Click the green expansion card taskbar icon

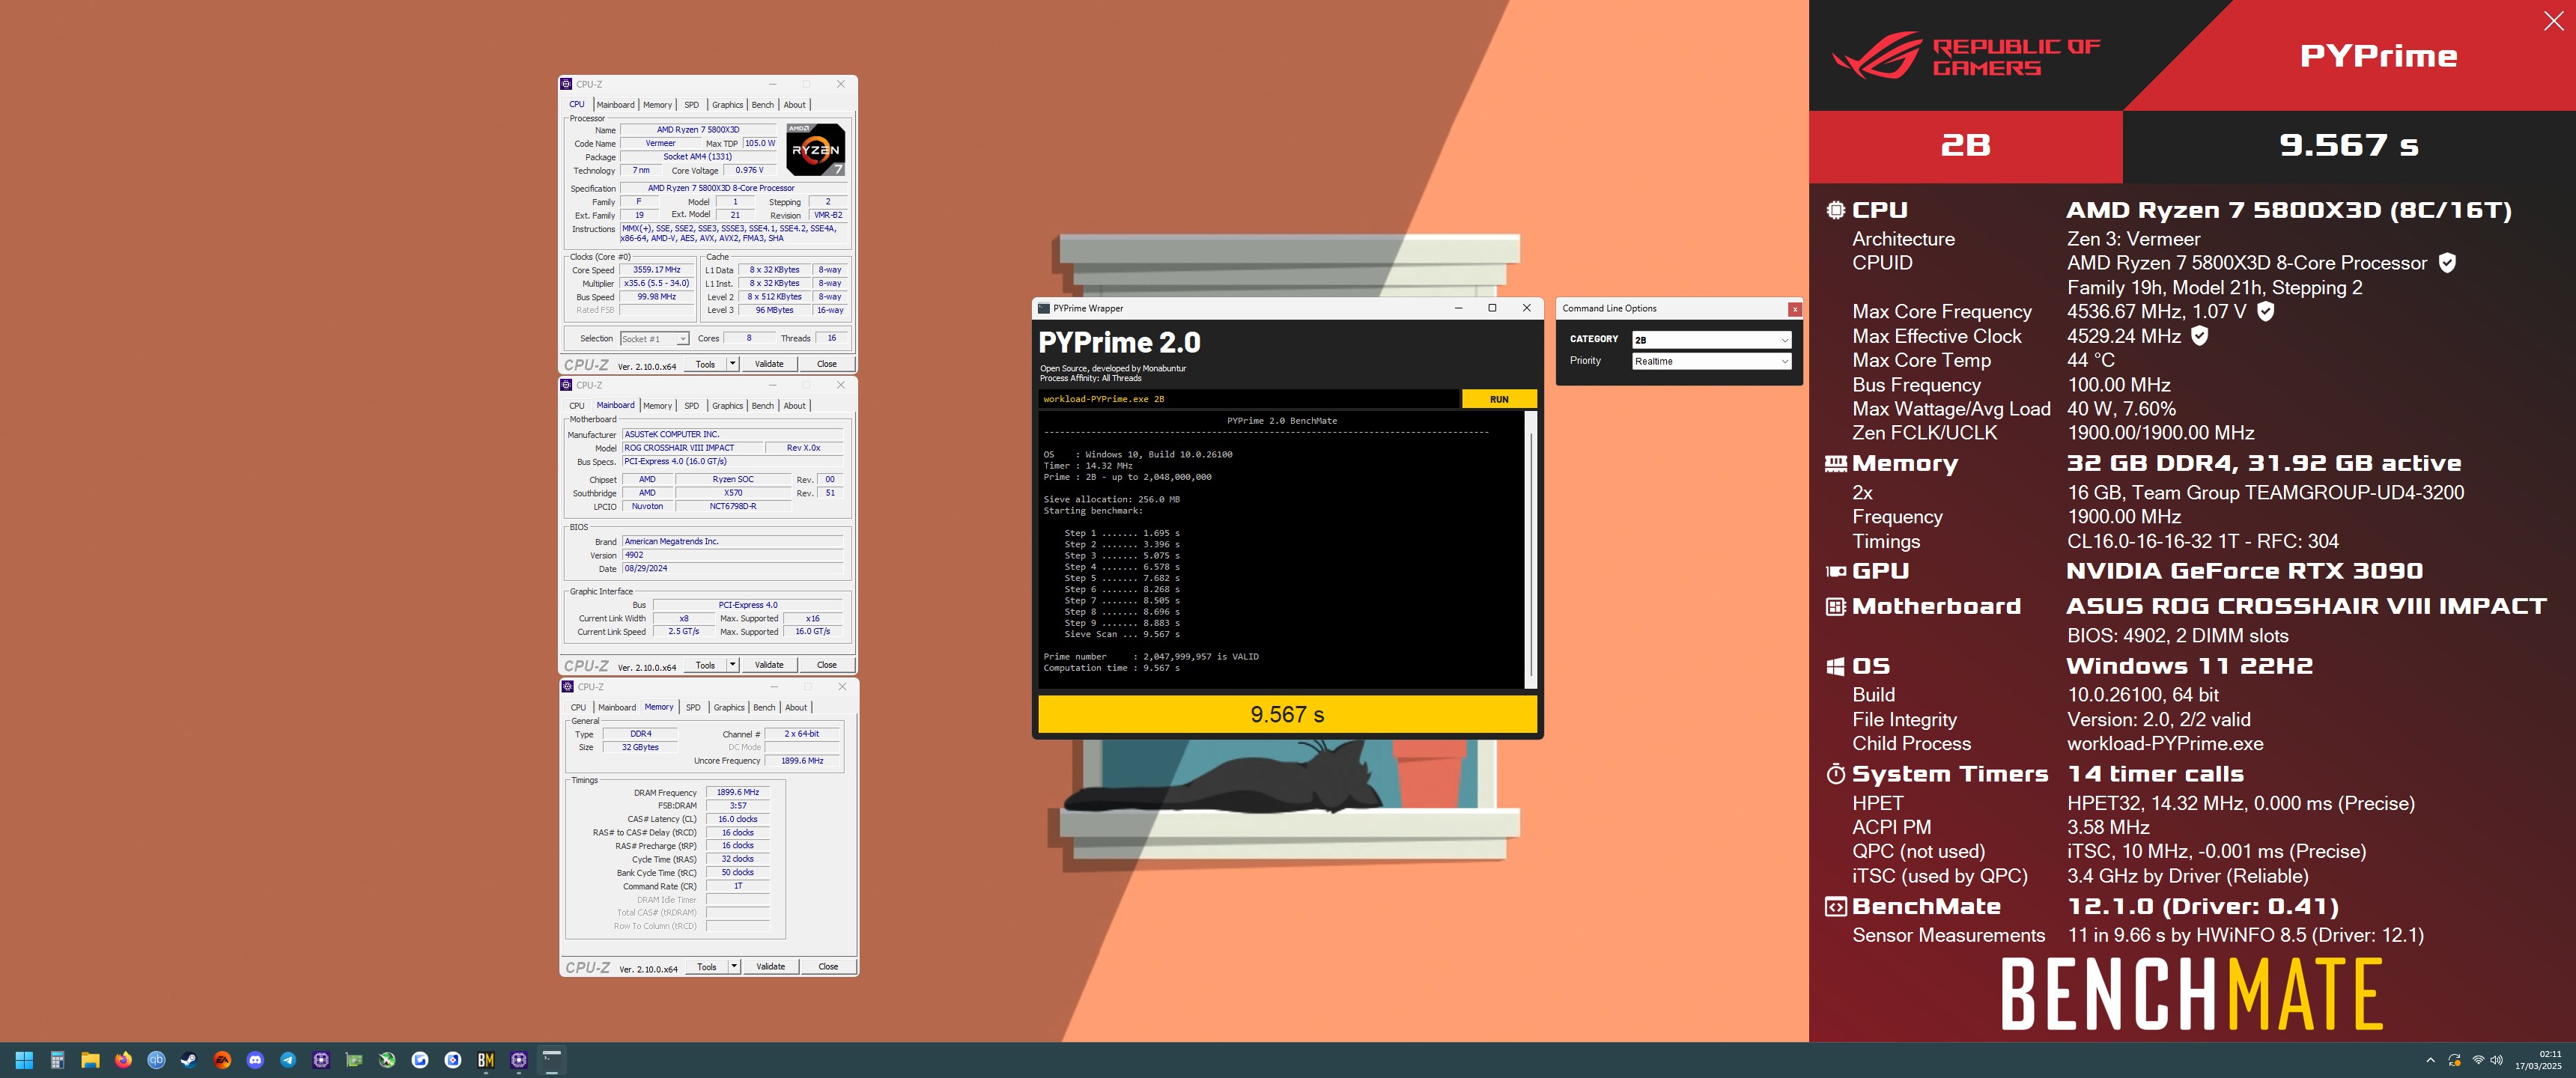coord(354,1060)
